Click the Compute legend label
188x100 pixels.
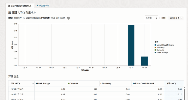tap(160, 50)
